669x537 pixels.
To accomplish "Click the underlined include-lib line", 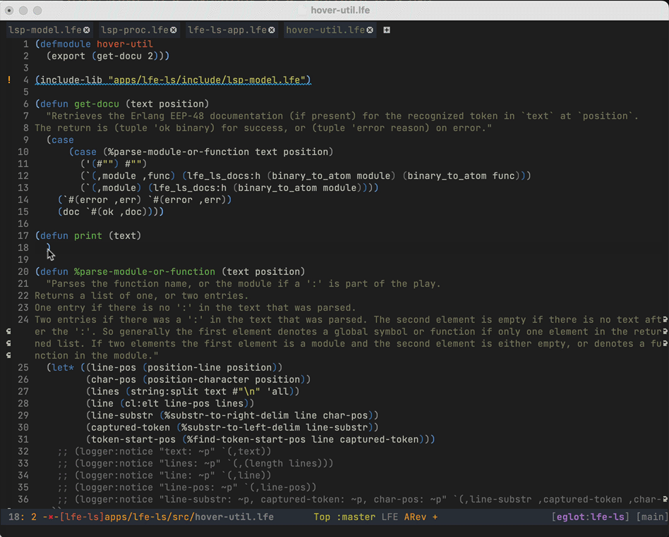I will [x=173, y=80].
